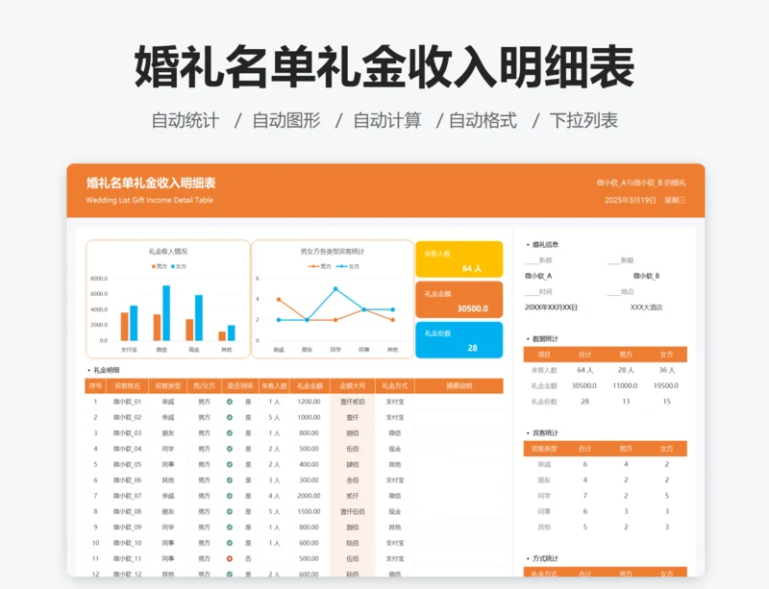Click the 否 attendance value for 微小软_11
This screenshot has width=769, height=589.
tap(248, 558)
